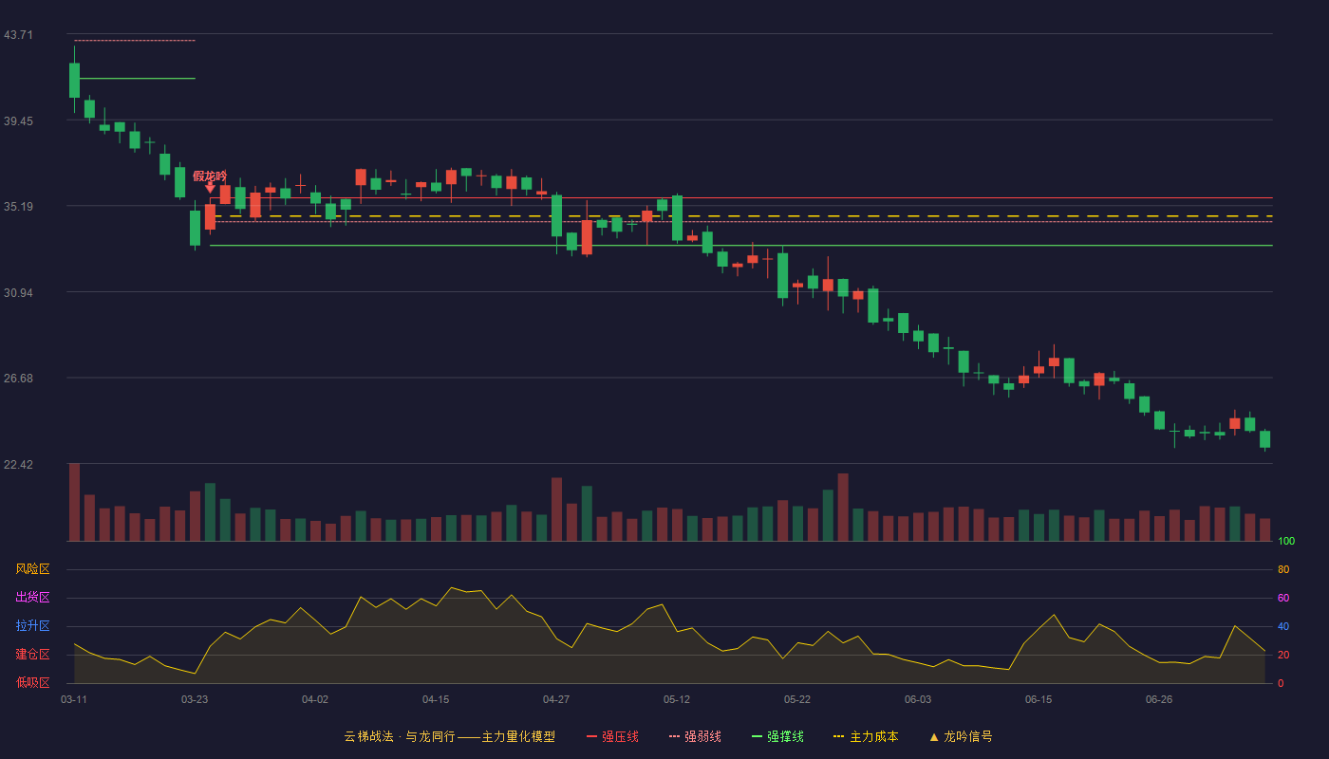Viewport: 1329px width, 759px height.
Task: Click the 60 indicator scale value
Action: [x=1283, y=598]
